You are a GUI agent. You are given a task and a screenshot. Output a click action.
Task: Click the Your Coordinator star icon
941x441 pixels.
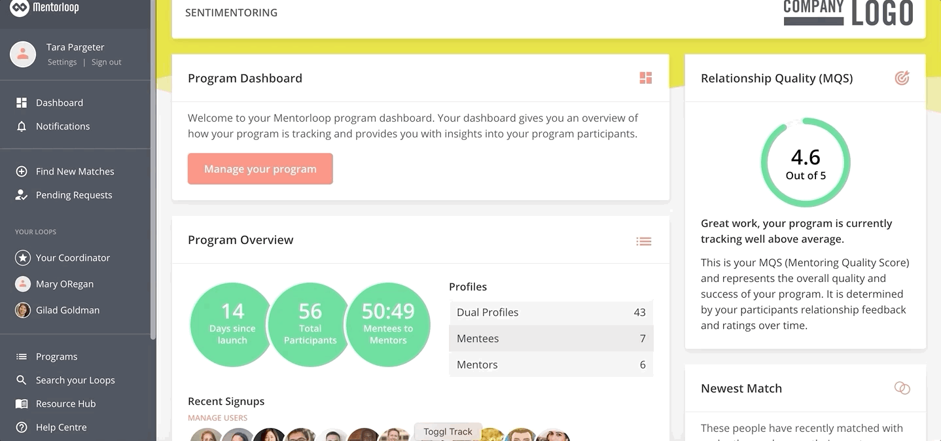tap(23, 258)
